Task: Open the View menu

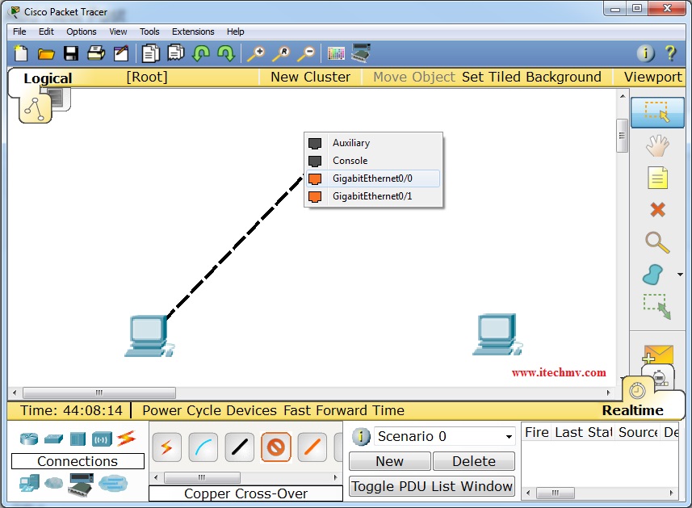Action: [118, 31]
